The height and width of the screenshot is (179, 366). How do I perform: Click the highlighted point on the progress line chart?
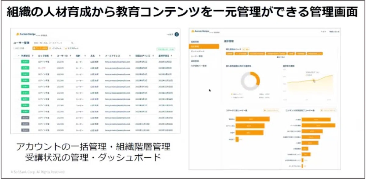pyautogui.click(x=313, y=80)
